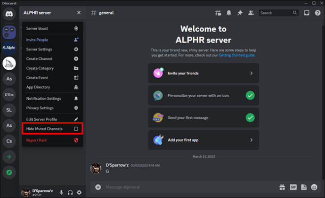
Task: Open User Settings gear icon
Action: [x=79, y=192]
